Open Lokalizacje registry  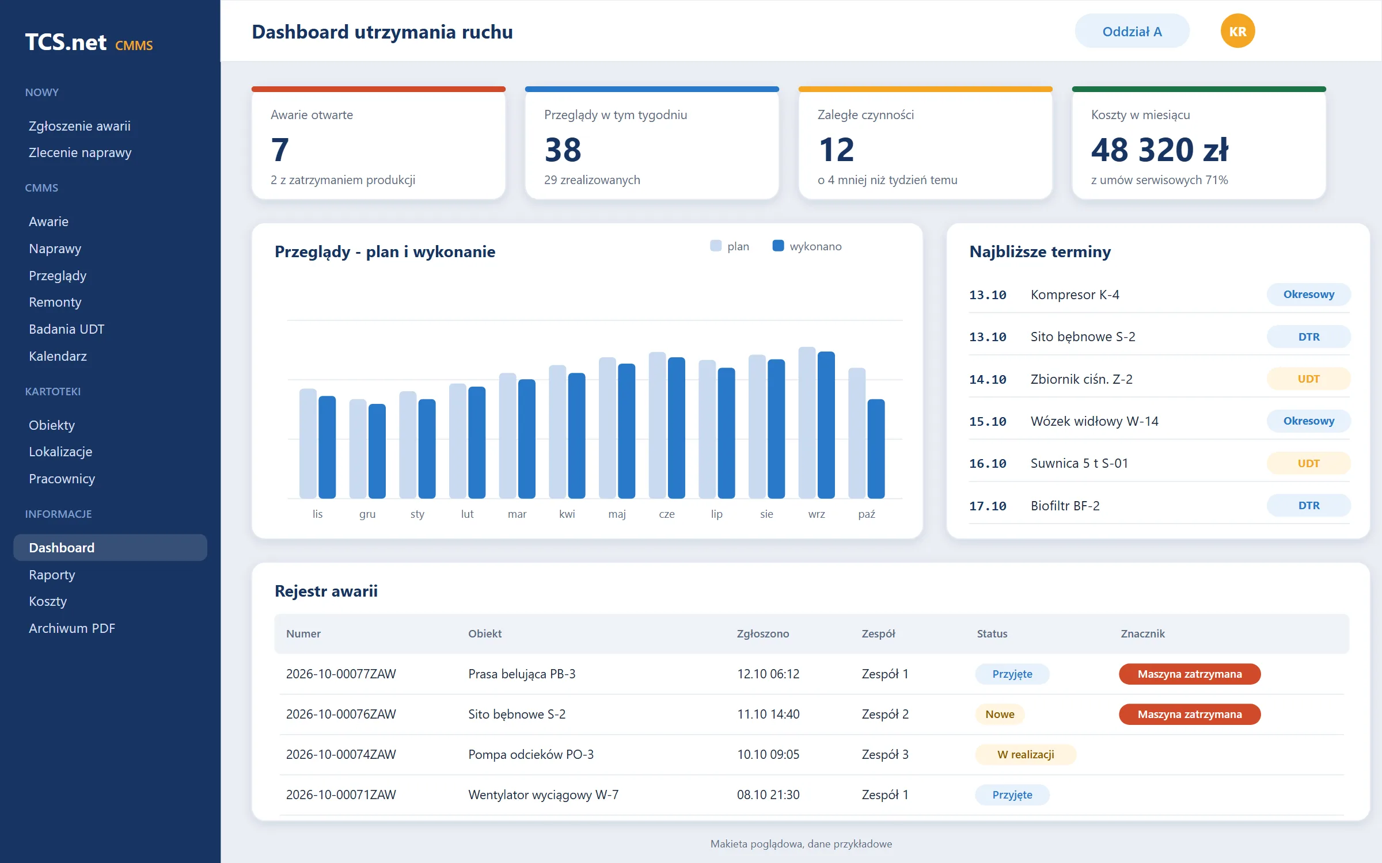click(x=60, y=452)
